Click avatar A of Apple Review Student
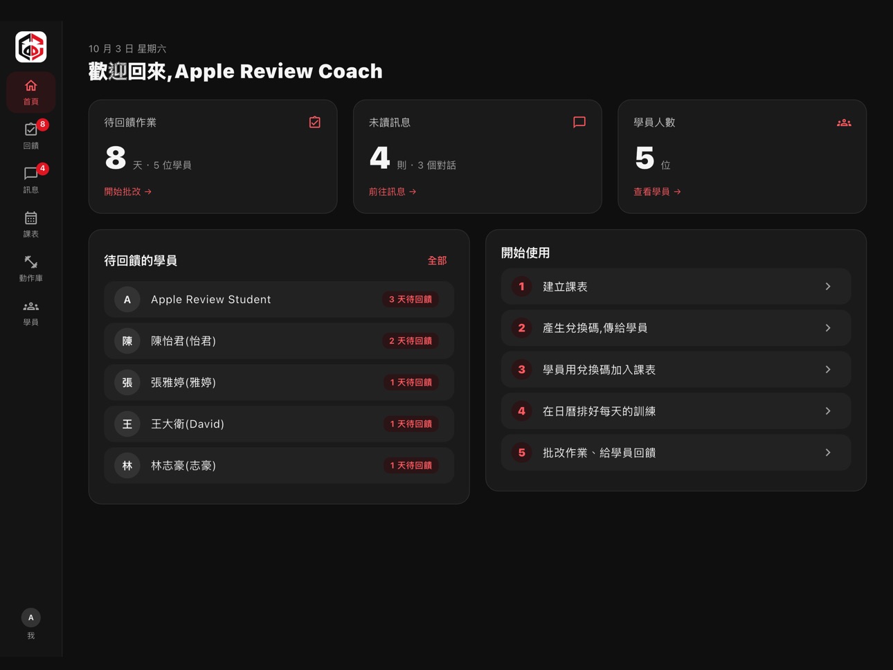Image resolution: width=893 pixels, height=670 pixels. 127,300
